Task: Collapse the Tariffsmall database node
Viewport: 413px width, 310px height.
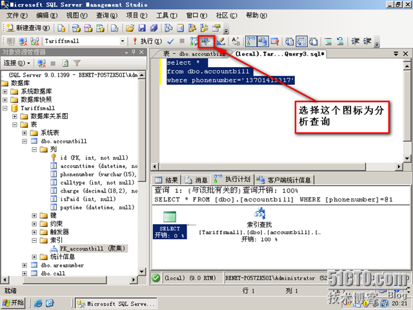Action: click(5, 108)
